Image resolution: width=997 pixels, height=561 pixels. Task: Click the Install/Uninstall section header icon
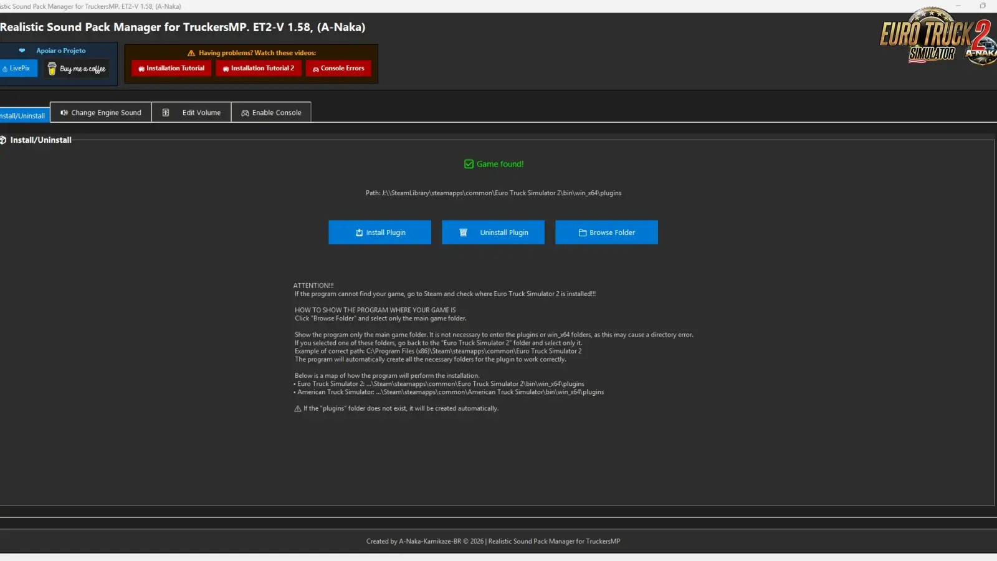click(x=3, y=140)
